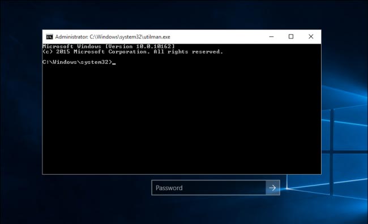Maximize the Administrator command prompt window
This screenshot has width=368, height=224.
click(291, 37)
